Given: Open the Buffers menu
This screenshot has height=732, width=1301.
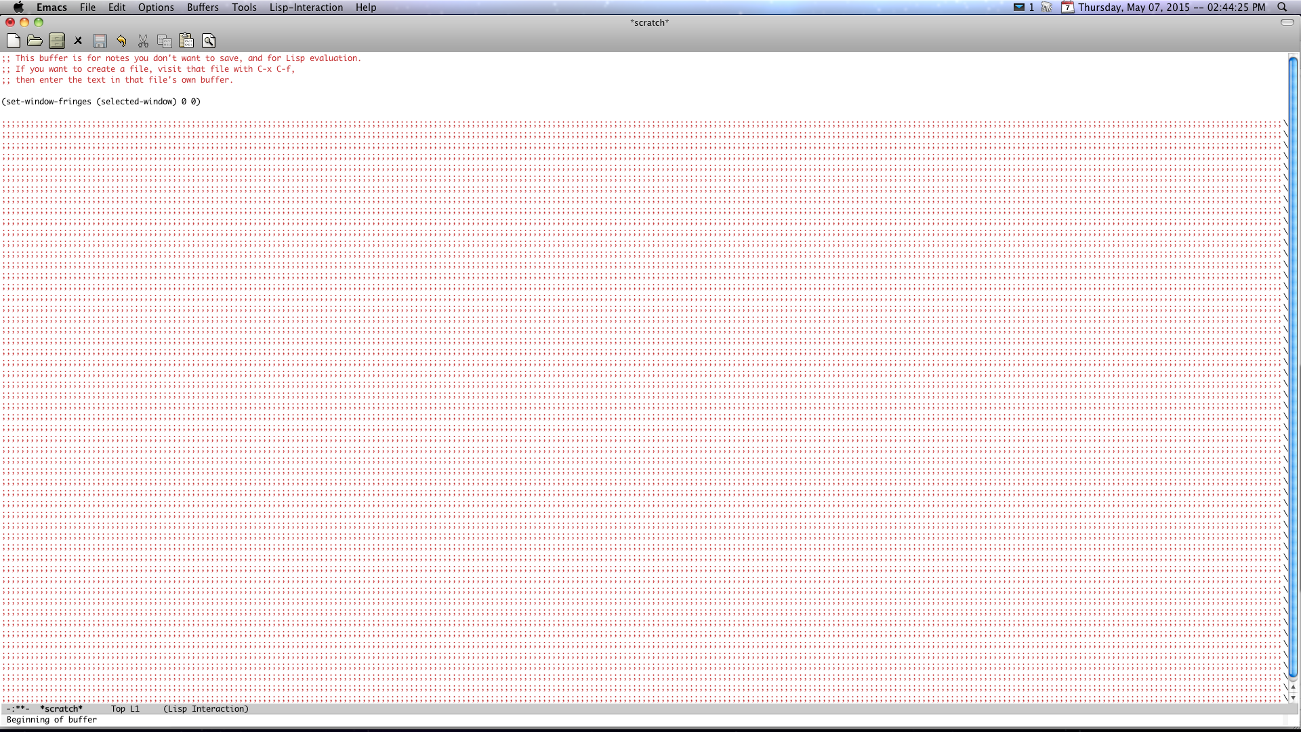Looking at the screenshot, I should pyautogui.click(x=203, y=7).
